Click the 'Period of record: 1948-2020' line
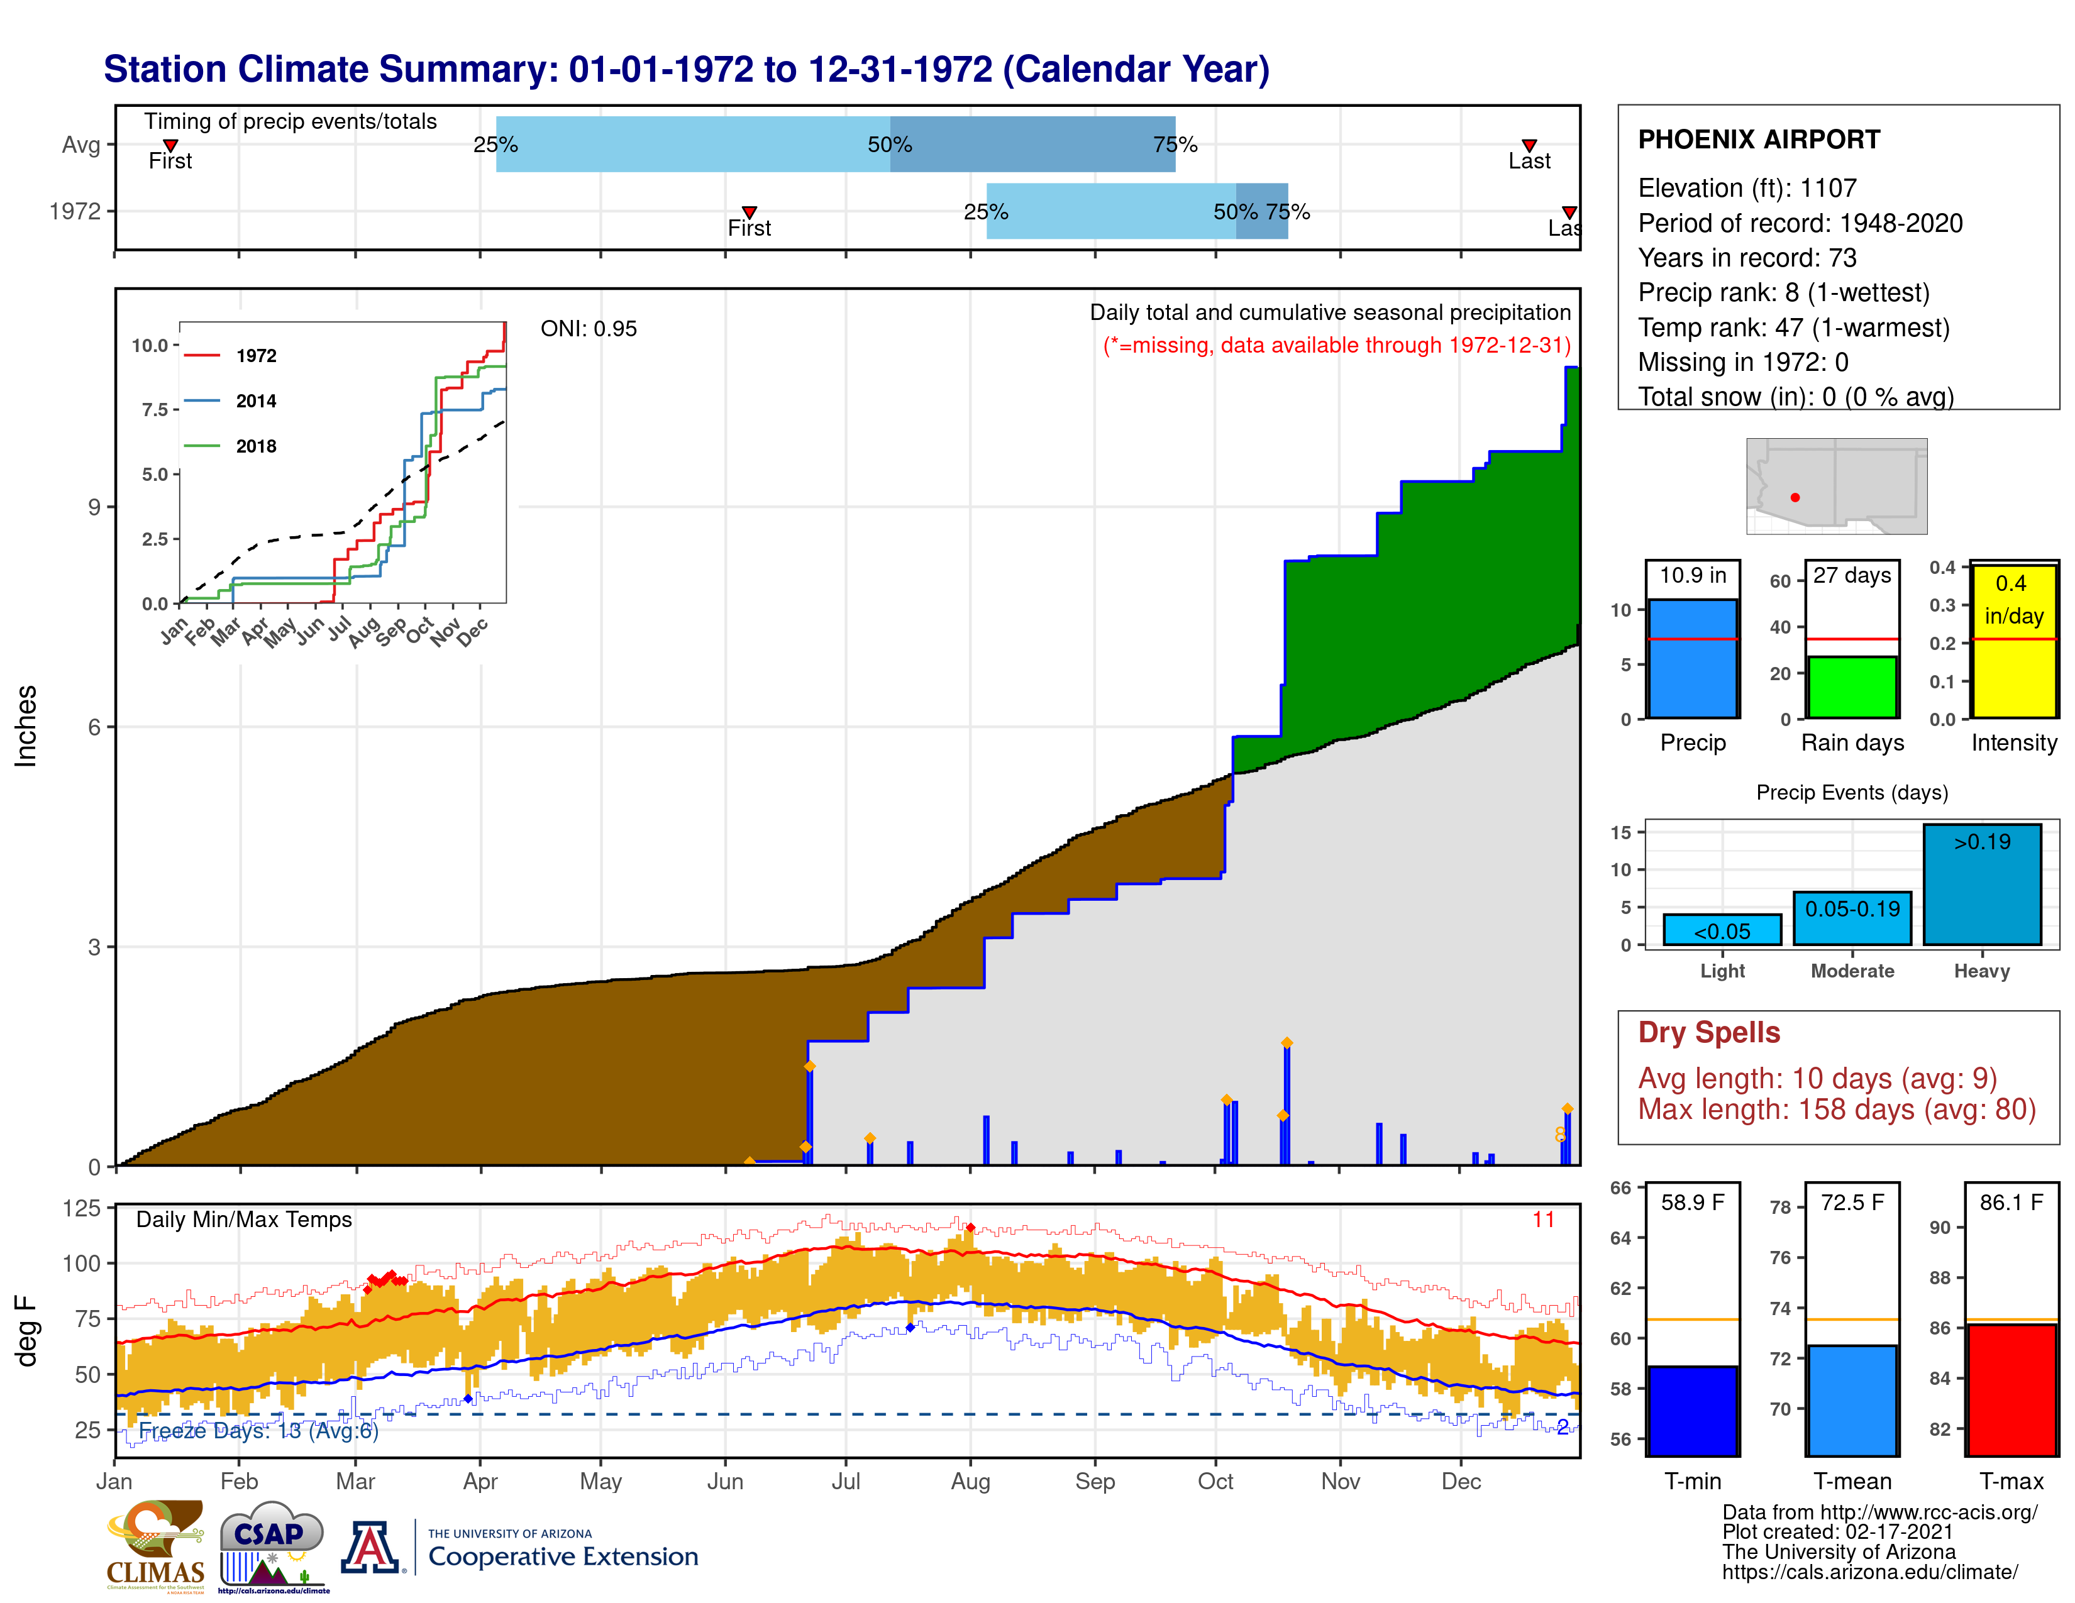 pos(1800,223)
